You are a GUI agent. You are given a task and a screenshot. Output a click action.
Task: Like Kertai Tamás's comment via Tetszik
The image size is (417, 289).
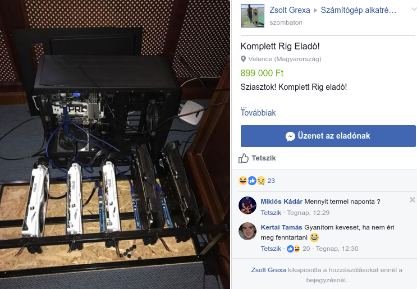[271, 249]
